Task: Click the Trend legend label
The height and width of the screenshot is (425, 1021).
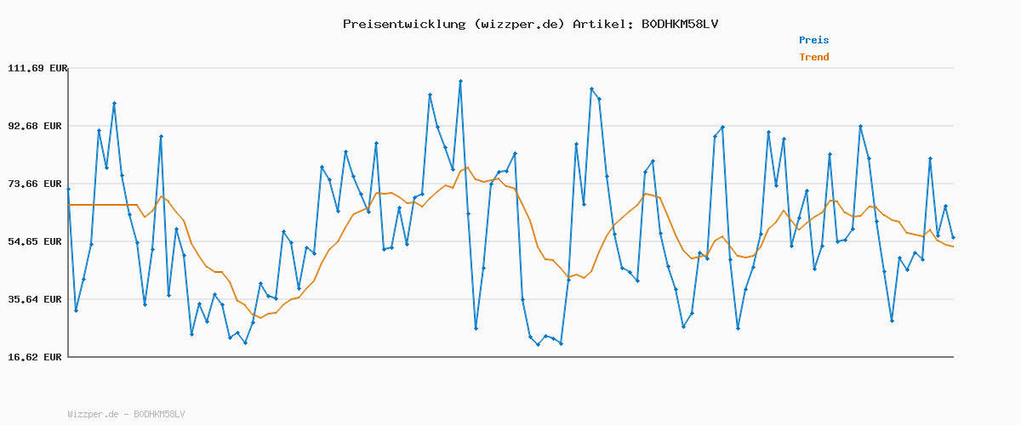Action: (x=813, y=57)
